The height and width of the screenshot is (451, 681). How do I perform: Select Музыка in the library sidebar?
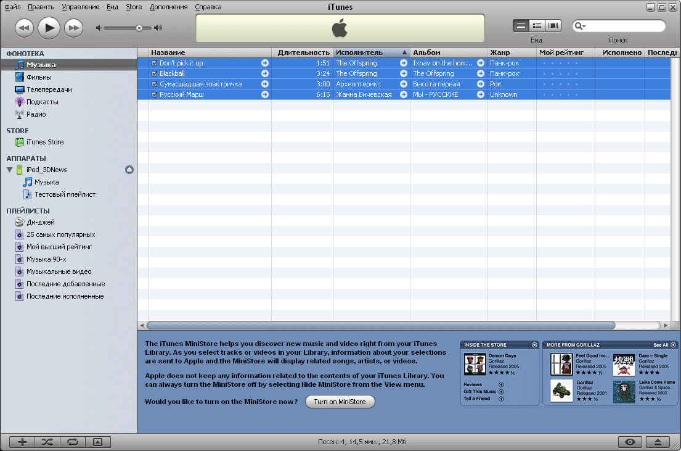(x=69, y=65)
